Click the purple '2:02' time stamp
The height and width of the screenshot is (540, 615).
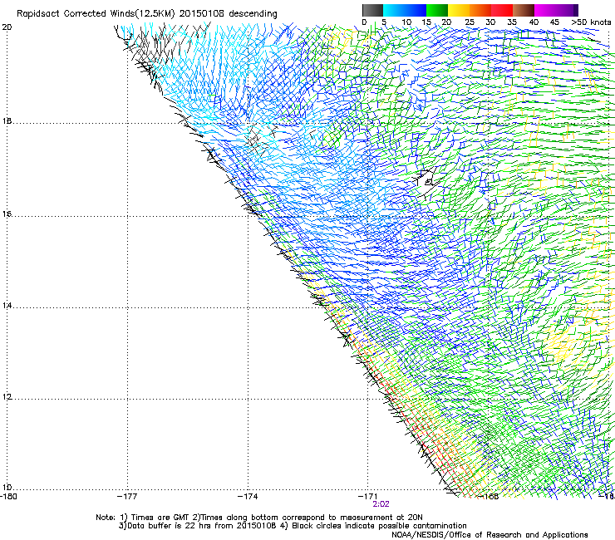pyautogui.click(x=381, y=504)
